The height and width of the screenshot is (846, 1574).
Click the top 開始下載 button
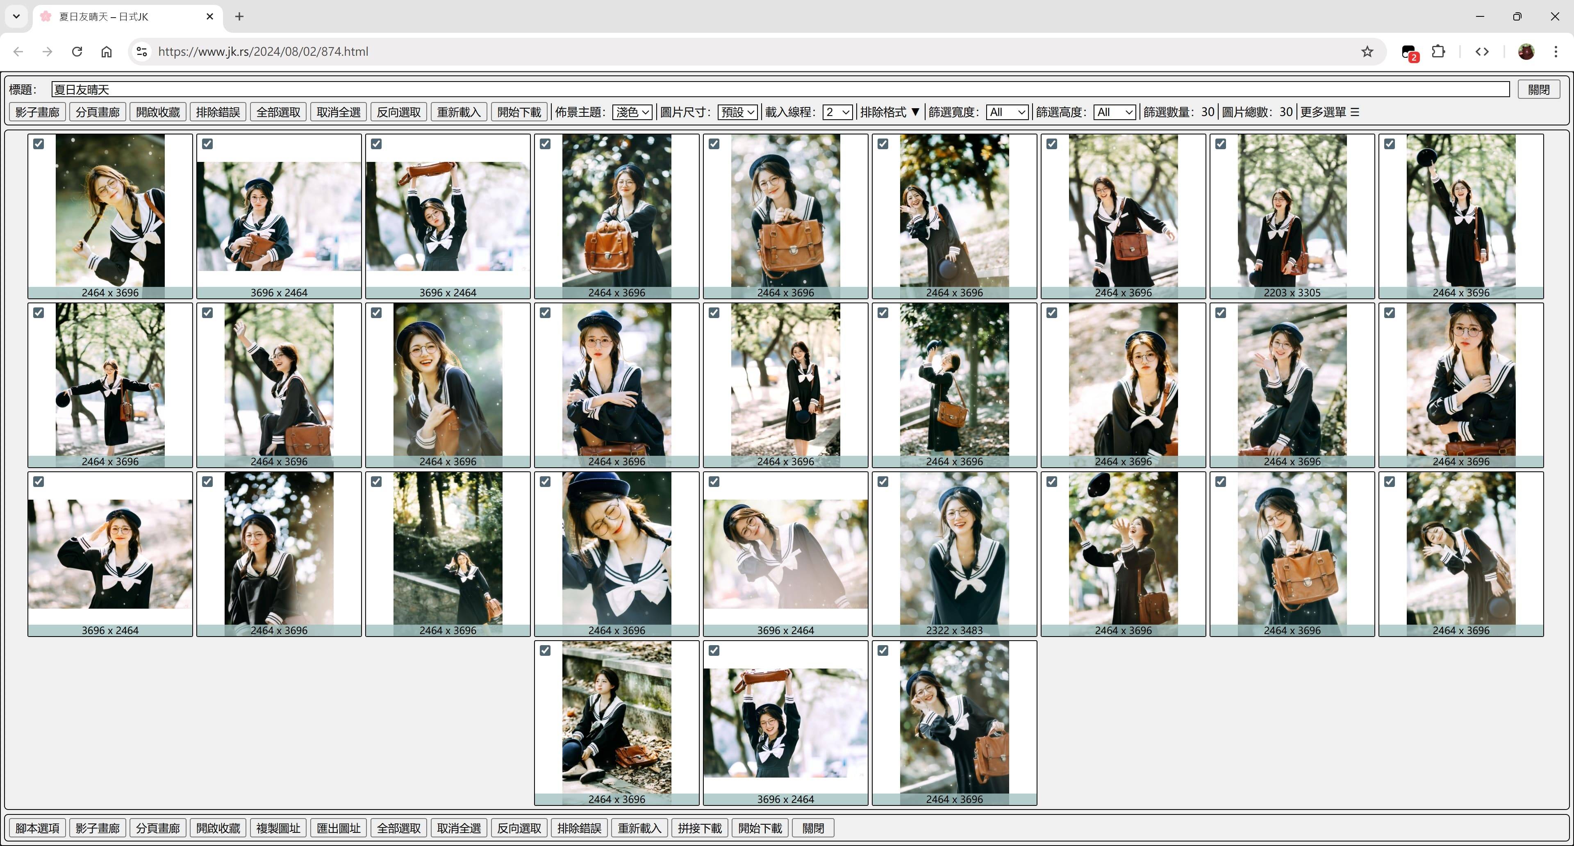pos(519,112)
